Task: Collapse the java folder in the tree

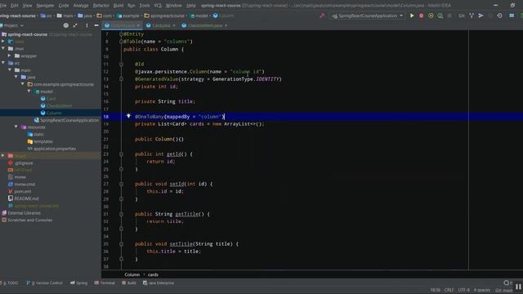Action: pyautogui.click(x=16, y=77)
